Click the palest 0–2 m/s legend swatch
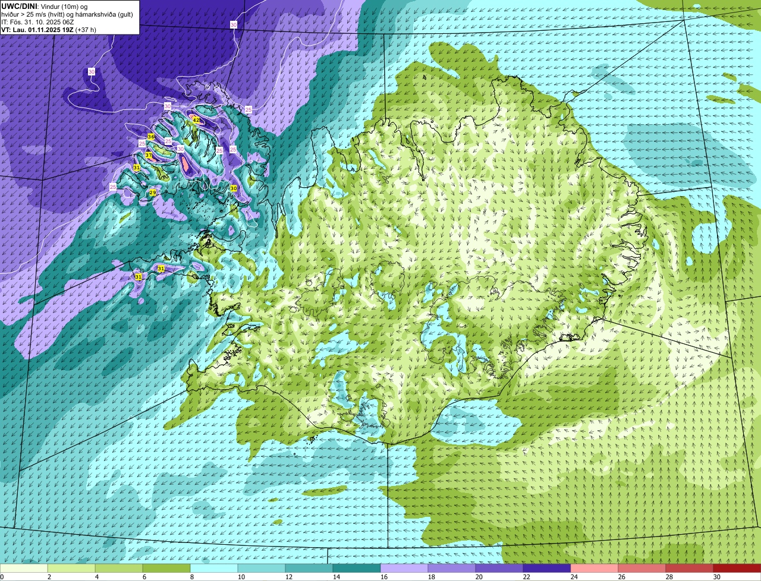This screenshot has width=761, height=581. pyautogui.click(x=24, y=569)
